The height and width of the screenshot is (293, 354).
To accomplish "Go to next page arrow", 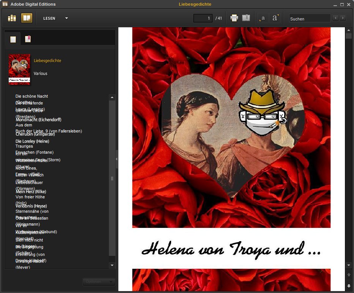I will [x=349, y=286].
